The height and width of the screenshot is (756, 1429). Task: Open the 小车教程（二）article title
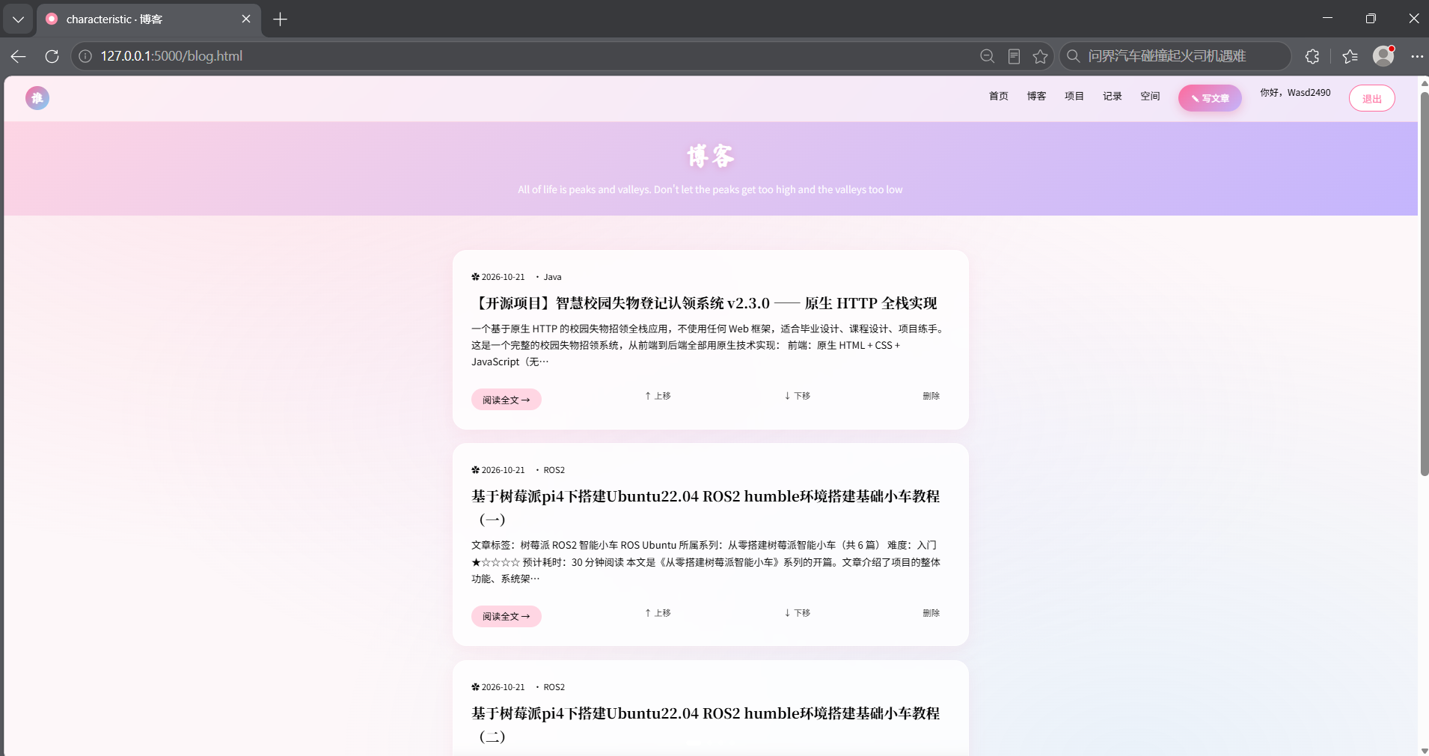point(706,725)
